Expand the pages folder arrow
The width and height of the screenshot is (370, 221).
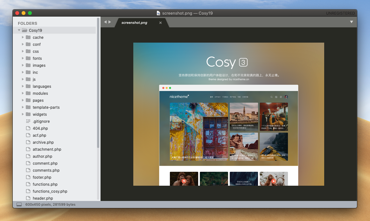(23, 100)
